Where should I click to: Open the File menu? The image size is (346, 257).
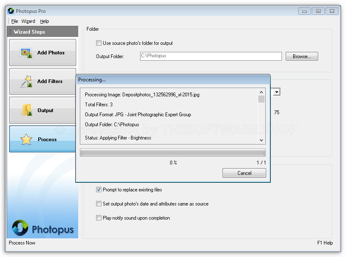tap(15, 21)
